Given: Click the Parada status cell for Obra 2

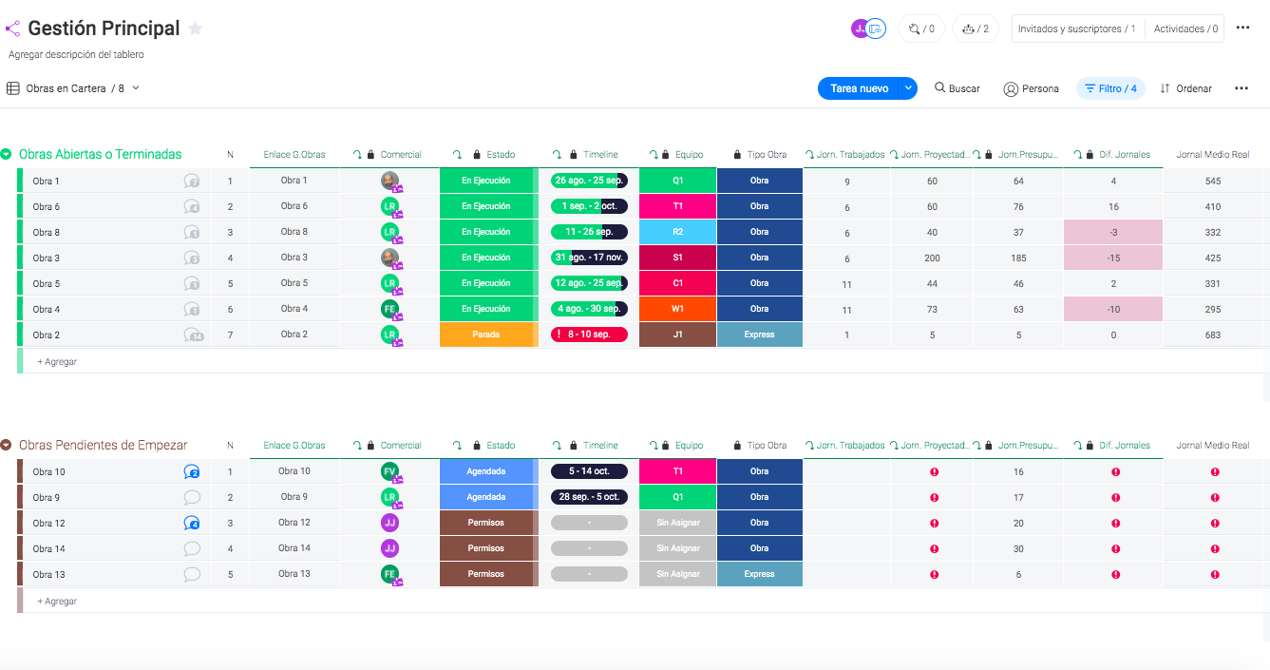Looking at the screenshot, I should [x=486, y=335].
